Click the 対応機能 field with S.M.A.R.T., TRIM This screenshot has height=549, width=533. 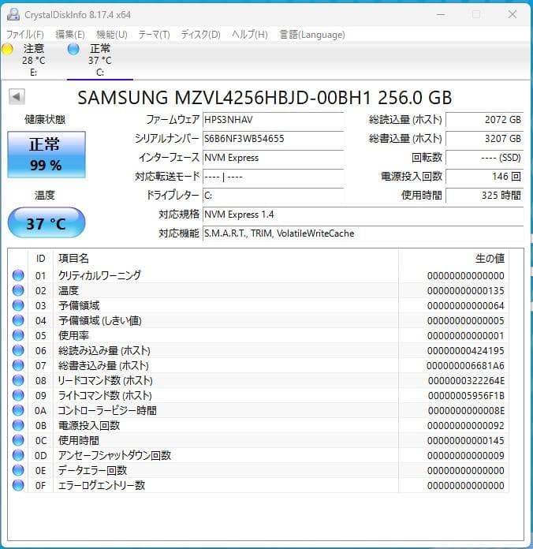[363, 233]
